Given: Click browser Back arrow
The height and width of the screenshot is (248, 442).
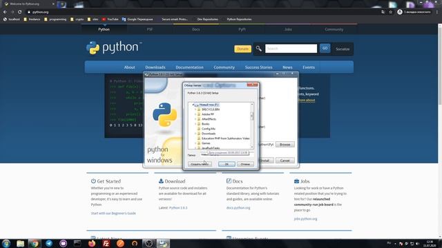Looking at the screenshot, I should (x=5, y=12).
